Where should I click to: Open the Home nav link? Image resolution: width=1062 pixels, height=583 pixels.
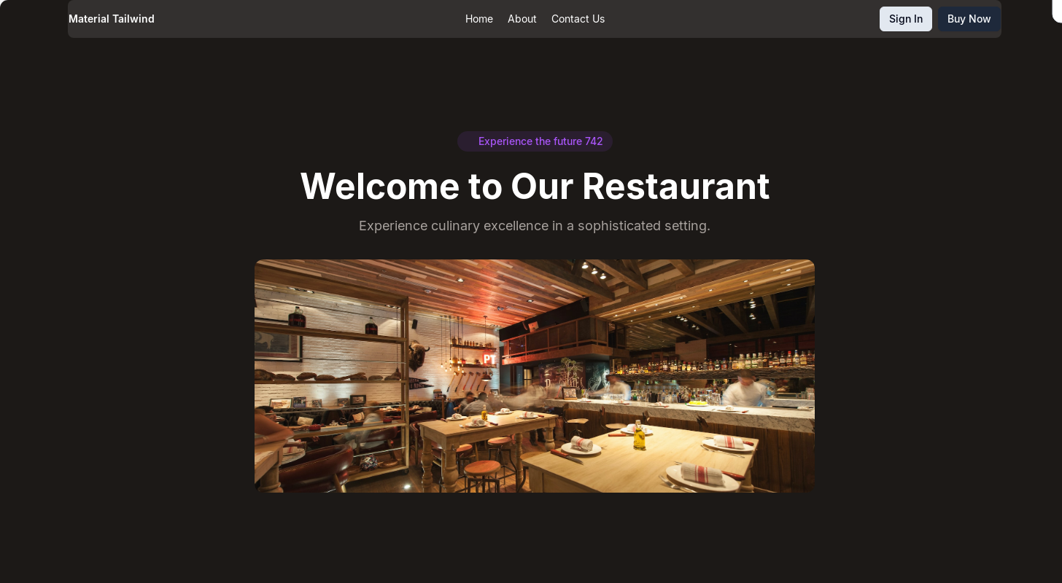click(479, 19)
